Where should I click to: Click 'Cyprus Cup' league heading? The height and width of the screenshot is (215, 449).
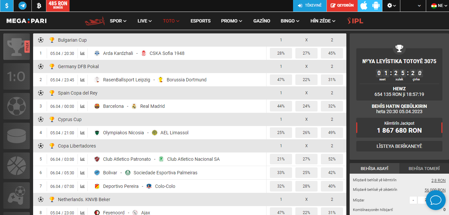click(x=70, y=119)
